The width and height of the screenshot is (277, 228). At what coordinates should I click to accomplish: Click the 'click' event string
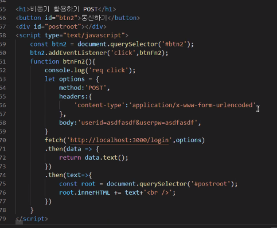pos(123,53)
